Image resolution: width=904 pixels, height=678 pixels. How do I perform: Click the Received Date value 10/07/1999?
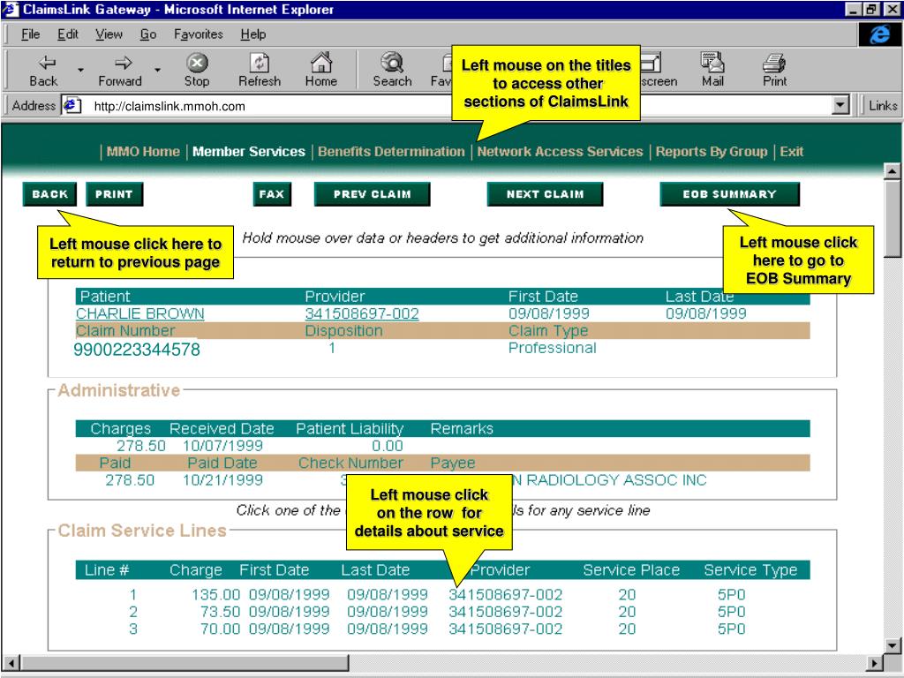(x=222, y=446)
